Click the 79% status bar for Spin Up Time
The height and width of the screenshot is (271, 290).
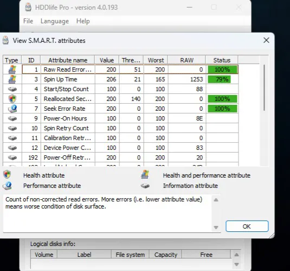219,79
